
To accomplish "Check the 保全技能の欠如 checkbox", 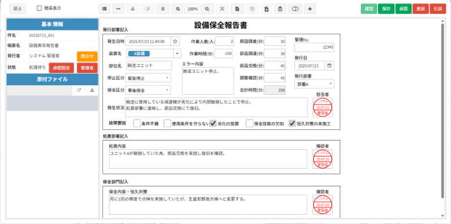I will [250, 123].
